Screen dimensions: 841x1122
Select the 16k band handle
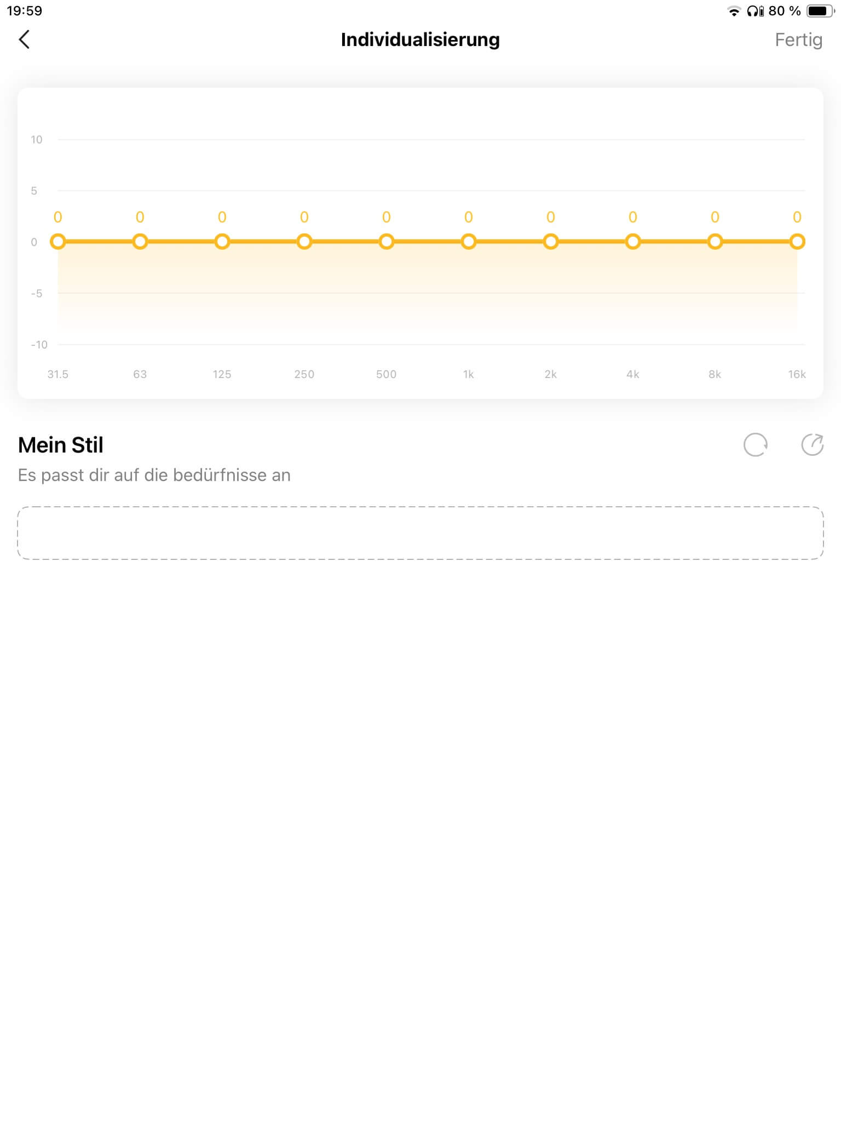point(797,242)
